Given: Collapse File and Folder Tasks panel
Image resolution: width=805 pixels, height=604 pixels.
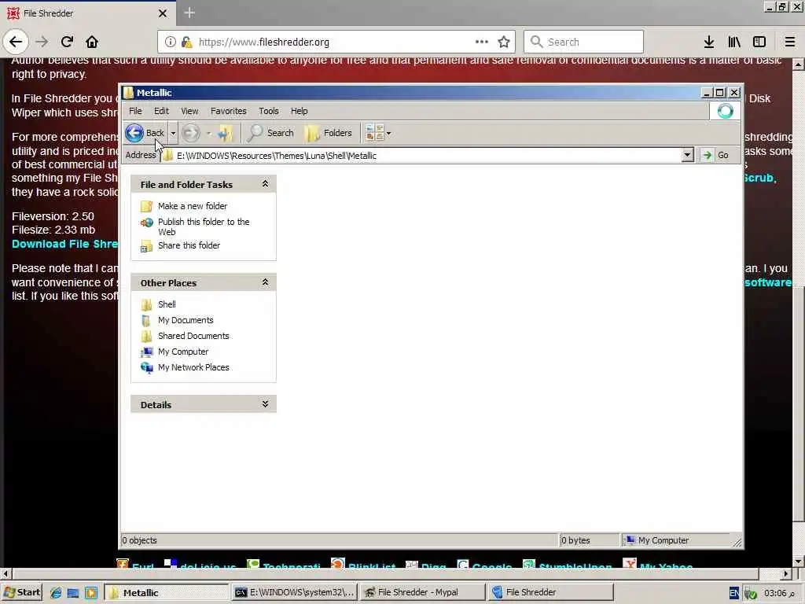Looking at the screenshot, I should tap(265, 184).
